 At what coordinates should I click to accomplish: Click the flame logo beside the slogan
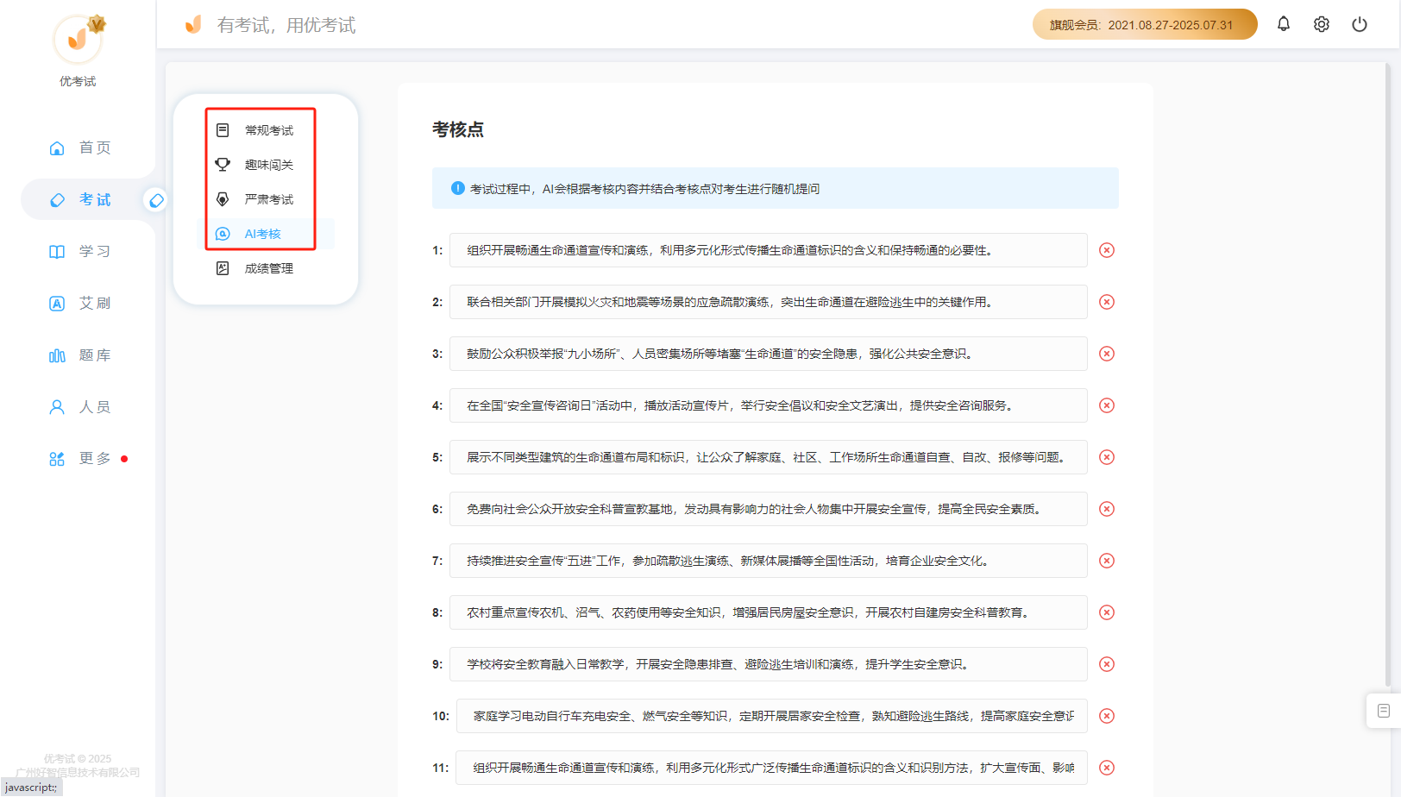[x=193, y=24]
